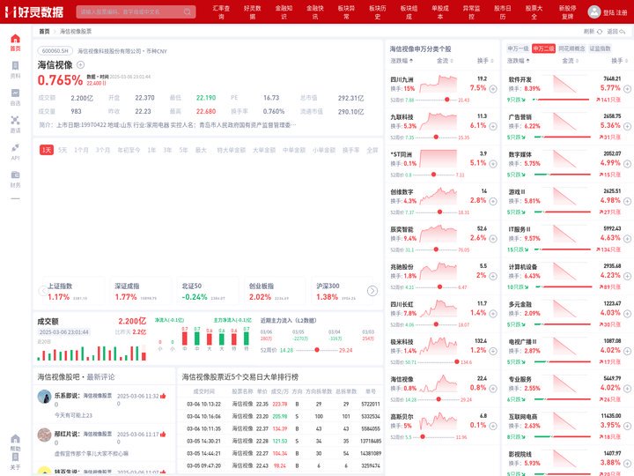This screenshot has width=634, height=476.
Task: Select the 年初至今 time range
Action: coord(129,150)
